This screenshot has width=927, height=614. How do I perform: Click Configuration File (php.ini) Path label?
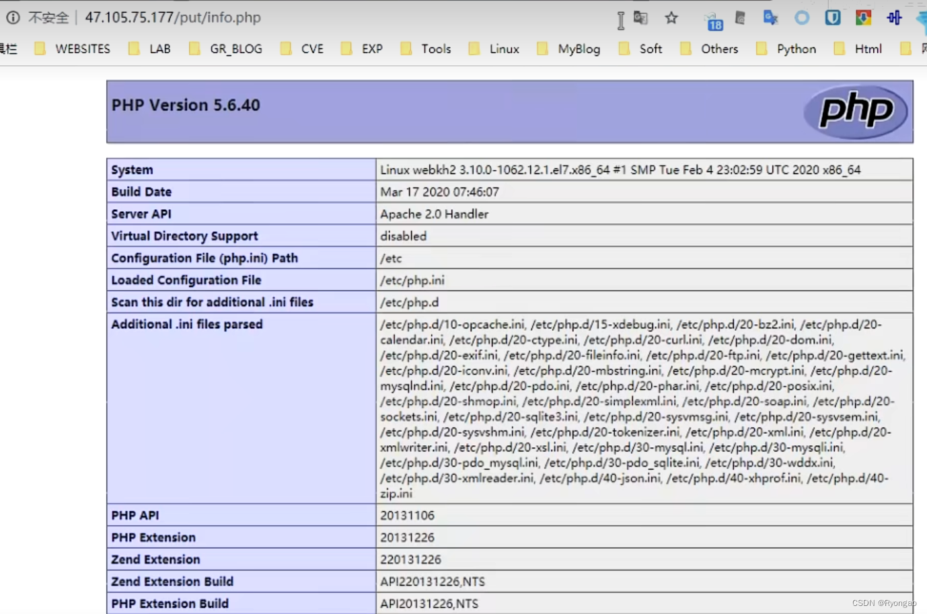[x=205, y=258]
